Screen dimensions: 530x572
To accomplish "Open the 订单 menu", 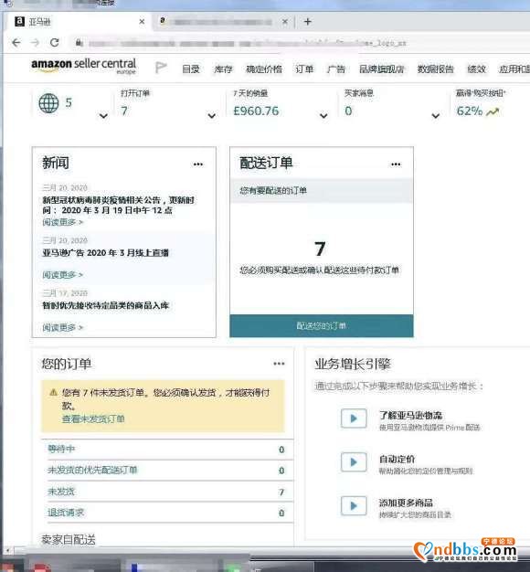I will point(304,69).
